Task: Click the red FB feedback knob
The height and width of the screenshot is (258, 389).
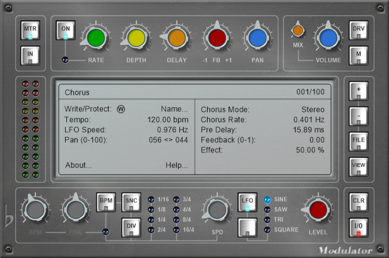Action: point(217,38)
